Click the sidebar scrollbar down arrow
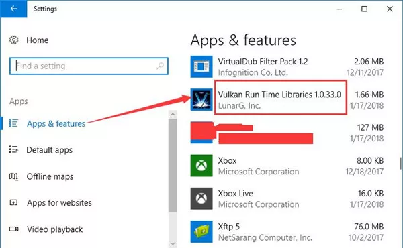403x248 pixels. tap(173, 243)
